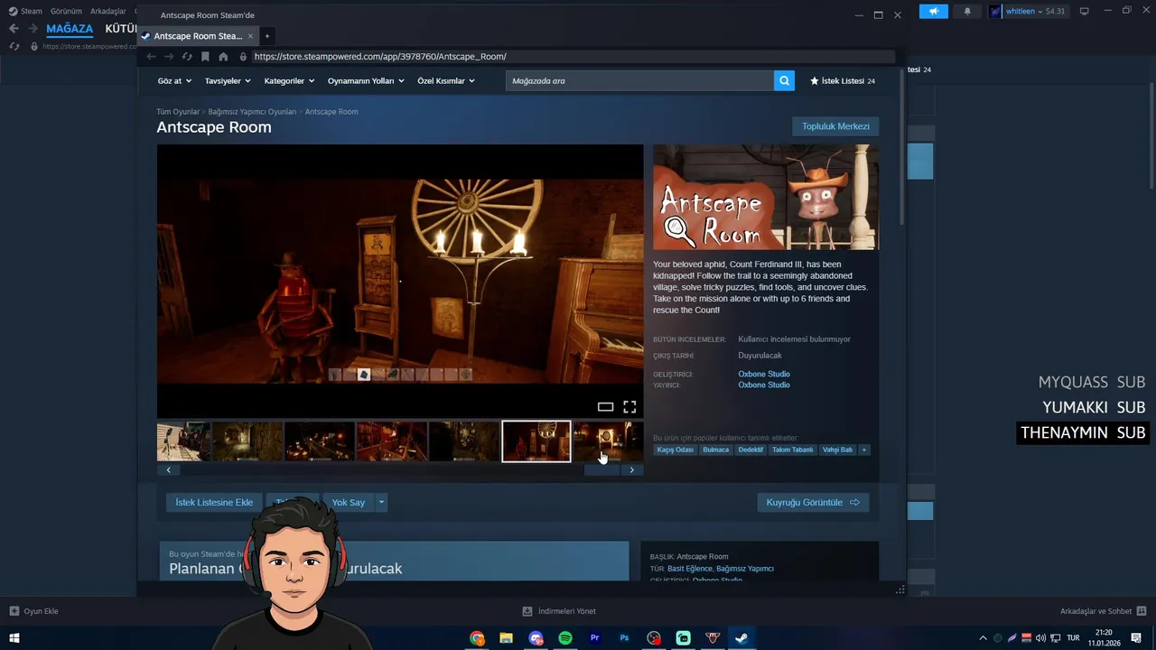Open the Arkadaşlar menu
The height and width of the screenshot is (650, 1156).
tap(107, 11)
